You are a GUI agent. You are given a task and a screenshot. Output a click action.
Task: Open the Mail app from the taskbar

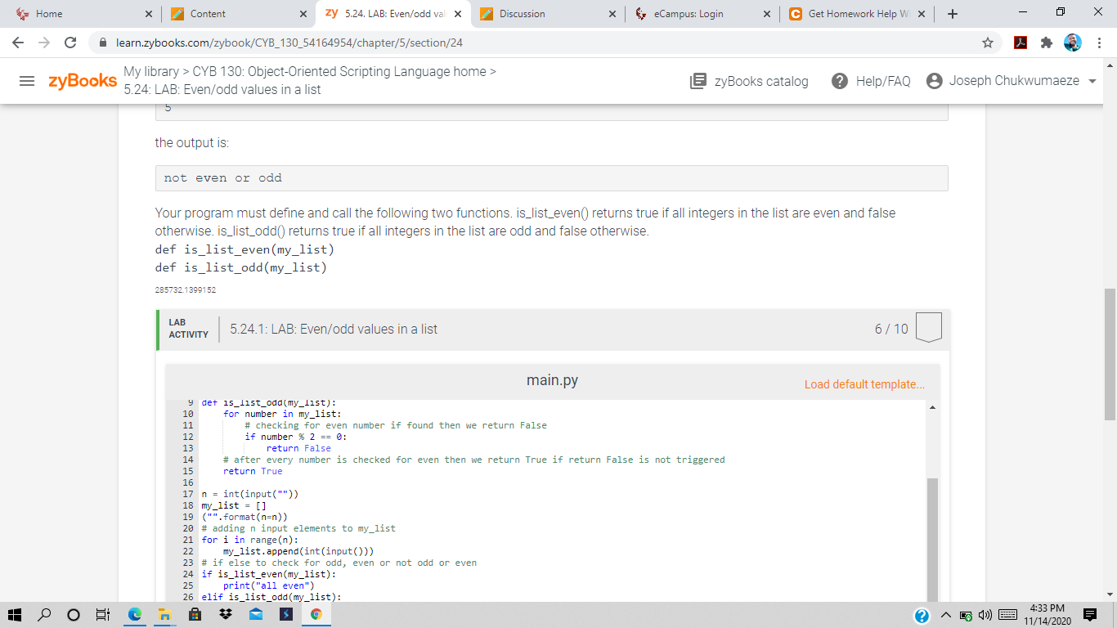[x=255, y=615]
